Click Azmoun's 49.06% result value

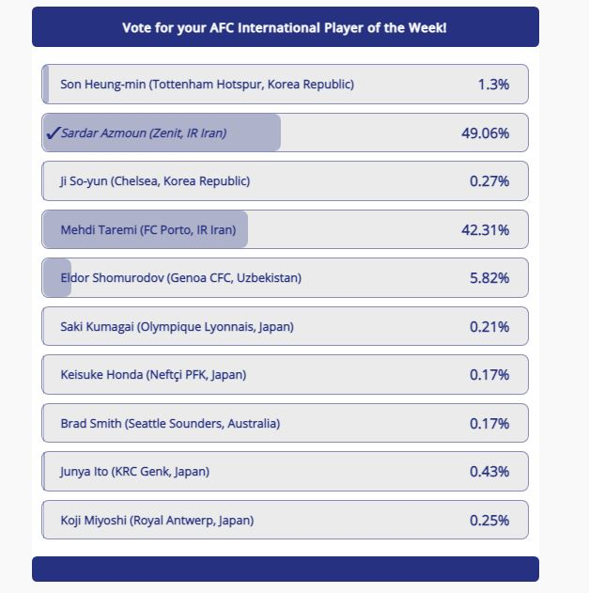[x=485, y=133]
